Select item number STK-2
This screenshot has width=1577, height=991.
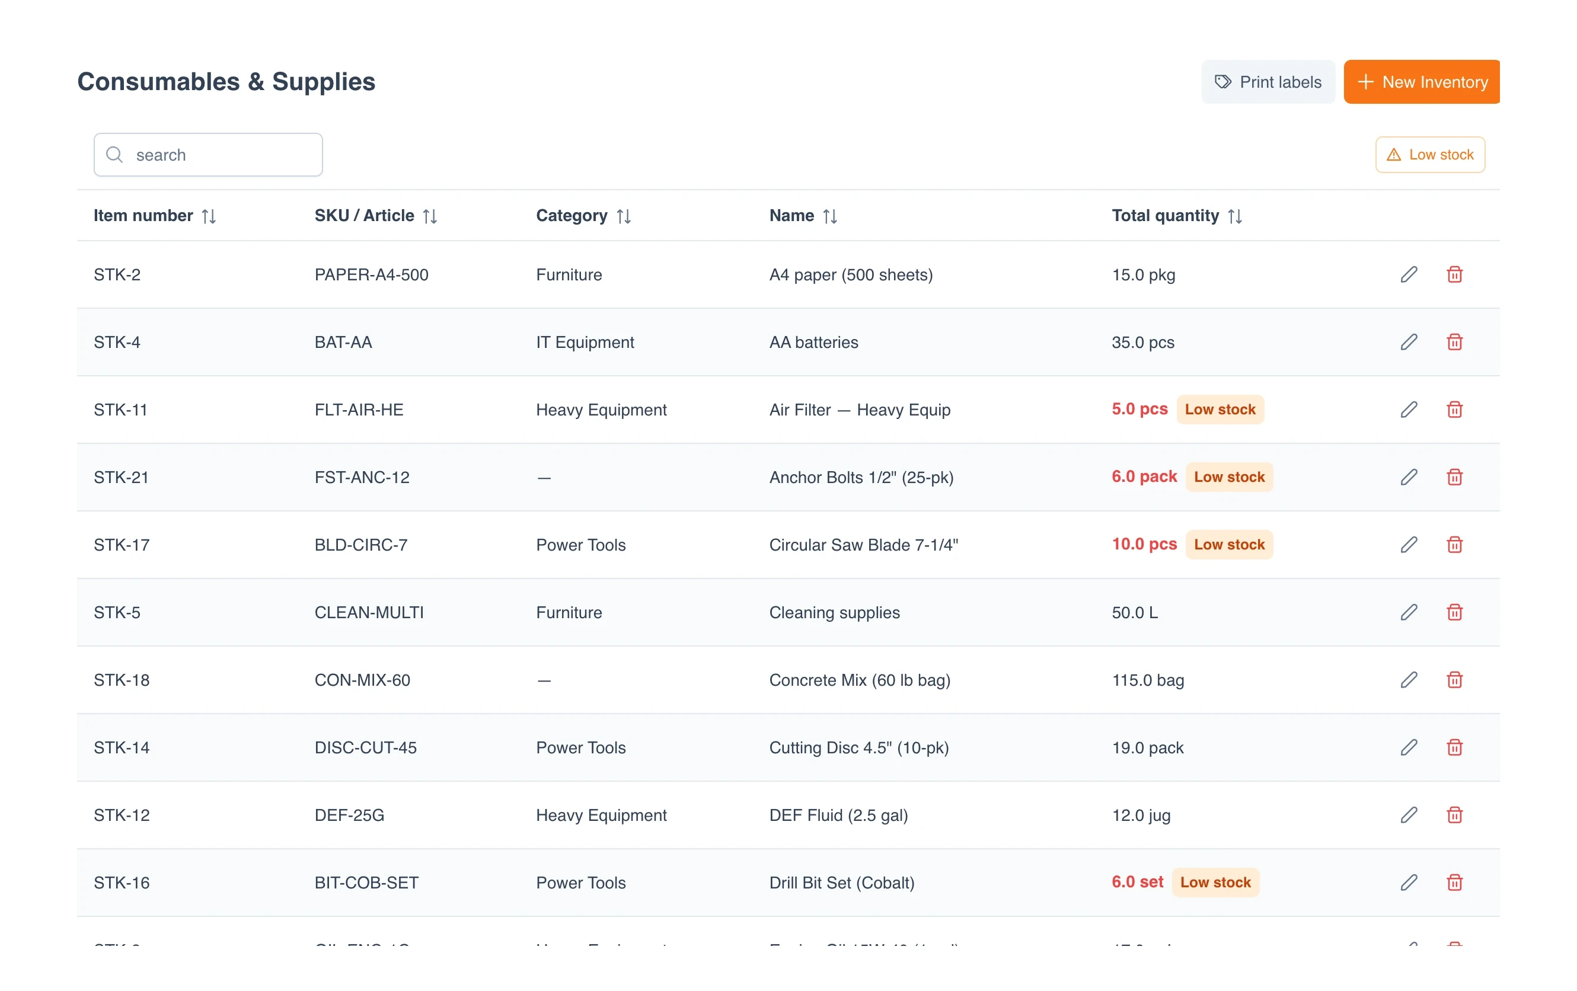(x=117, y=274)
